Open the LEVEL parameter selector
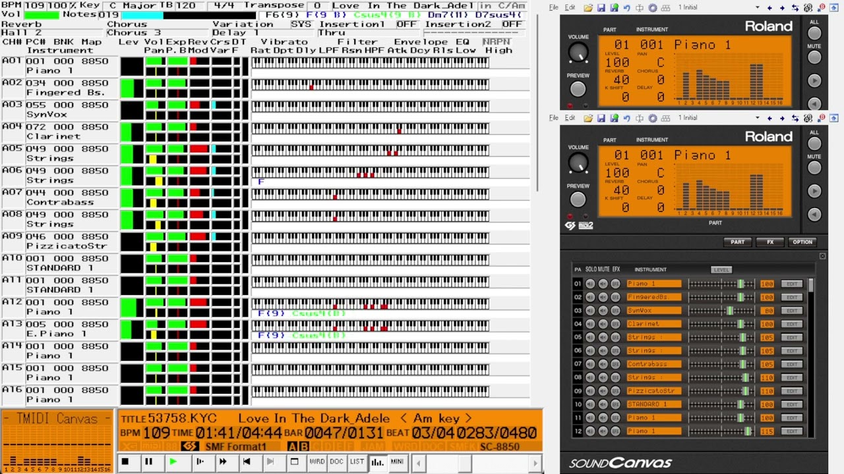 click(x=721, y=269)
